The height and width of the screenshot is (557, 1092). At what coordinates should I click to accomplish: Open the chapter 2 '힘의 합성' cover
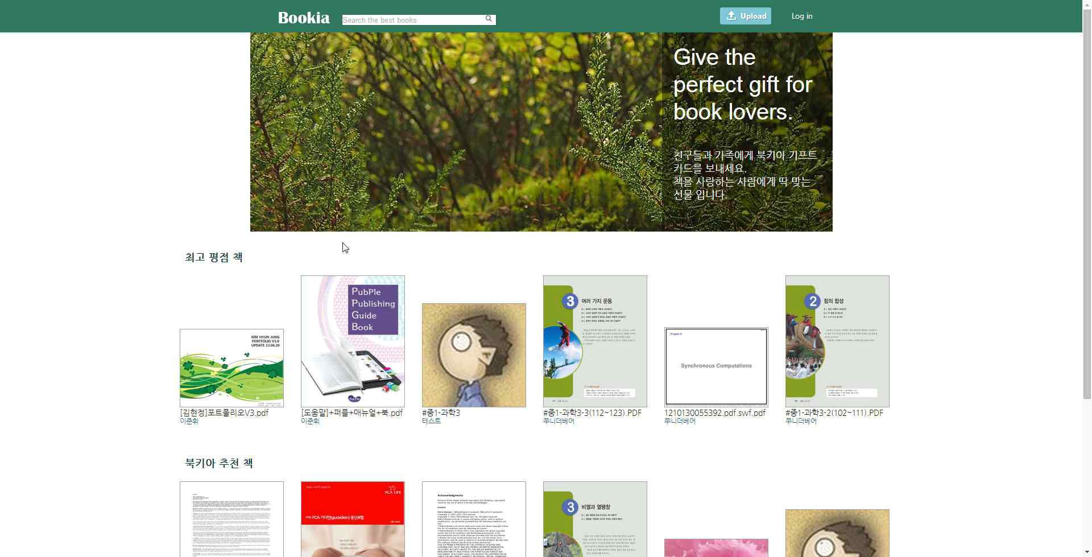click(837, 341)
